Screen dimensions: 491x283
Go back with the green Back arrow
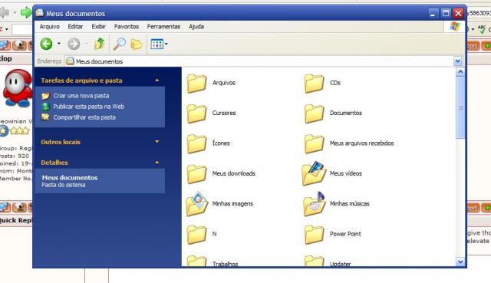point(46,44)
